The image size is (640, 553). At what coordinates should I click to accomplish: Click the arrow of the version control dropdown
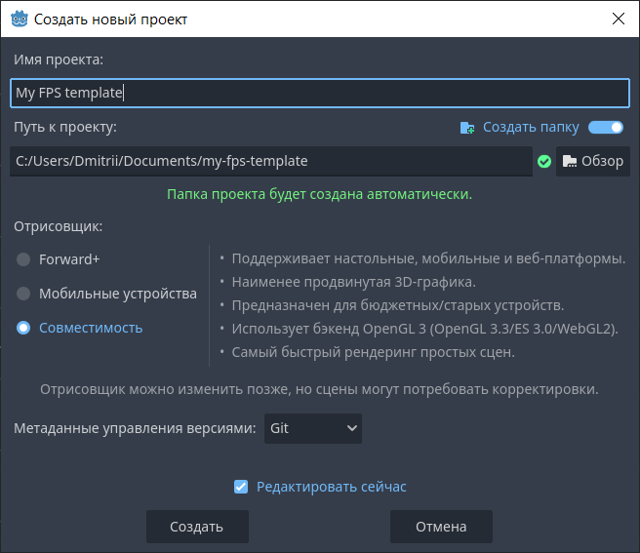351,428
